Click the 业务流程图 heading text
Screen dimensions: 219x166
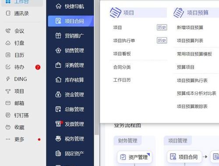coord(127,125)
